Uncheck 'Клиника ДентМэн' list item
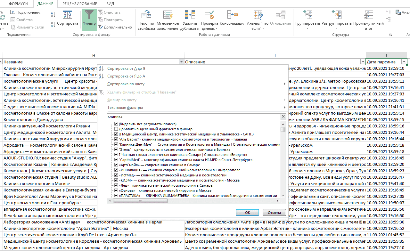Viewport: 410px width, 251px height. point(116,144)
